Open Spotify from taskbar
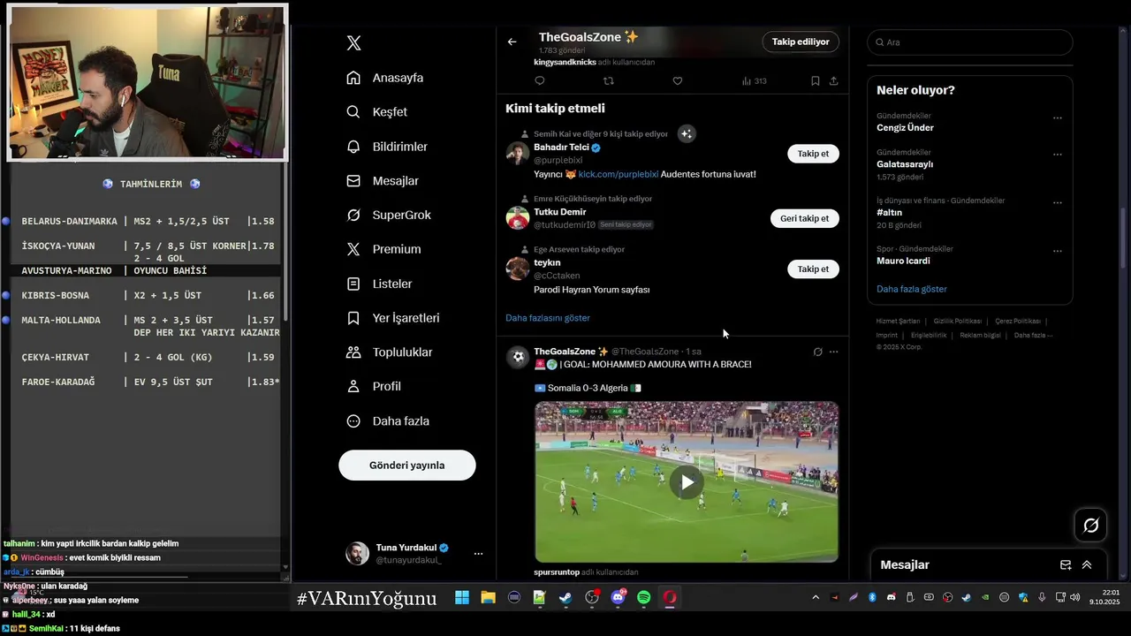 coord(644,598)
